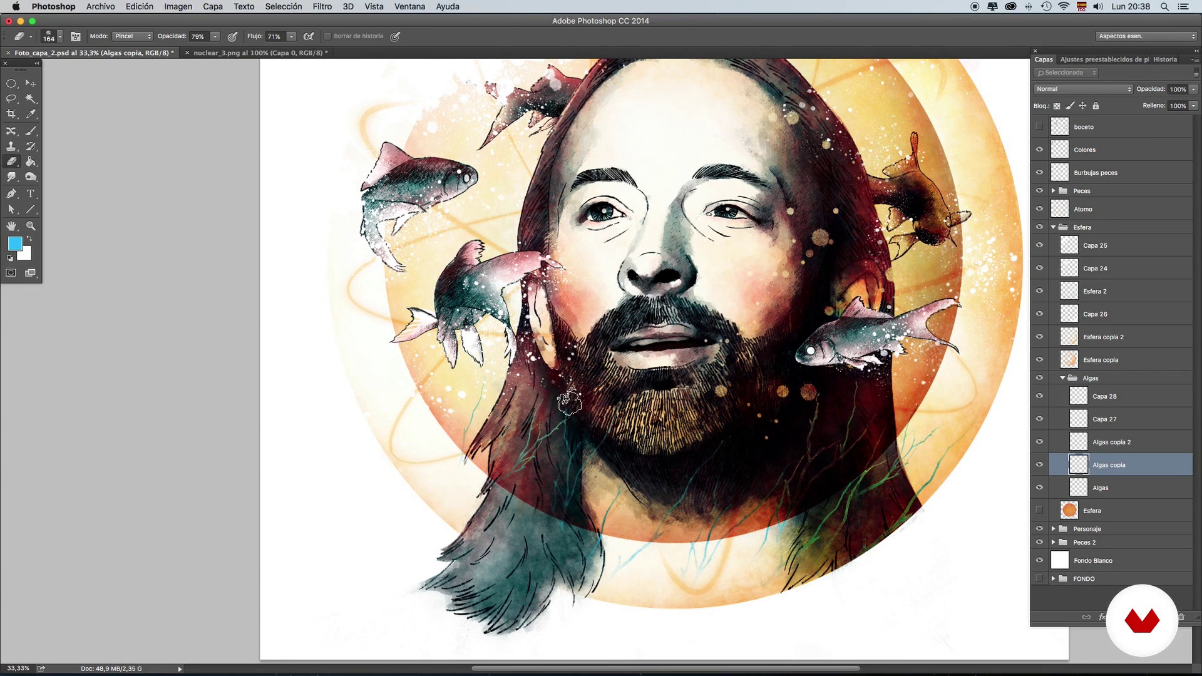Collapse the Algas layer group

(1063, 378)
